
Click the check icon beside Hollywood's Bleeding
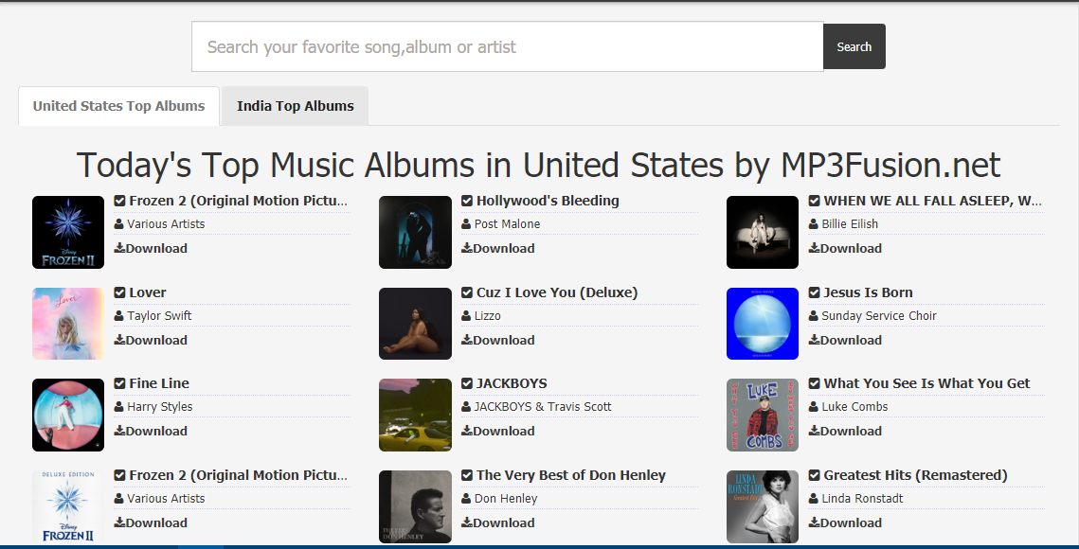[x=467, y=201]
